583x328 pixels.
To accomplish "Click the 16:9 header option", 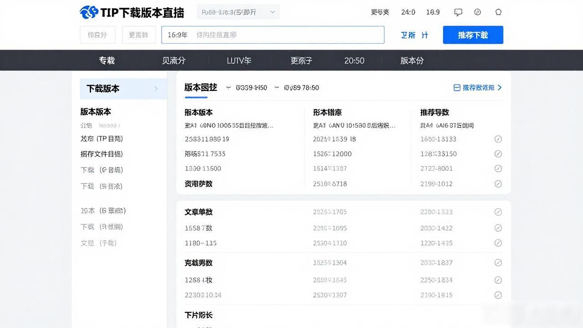I will pos(433,12).
